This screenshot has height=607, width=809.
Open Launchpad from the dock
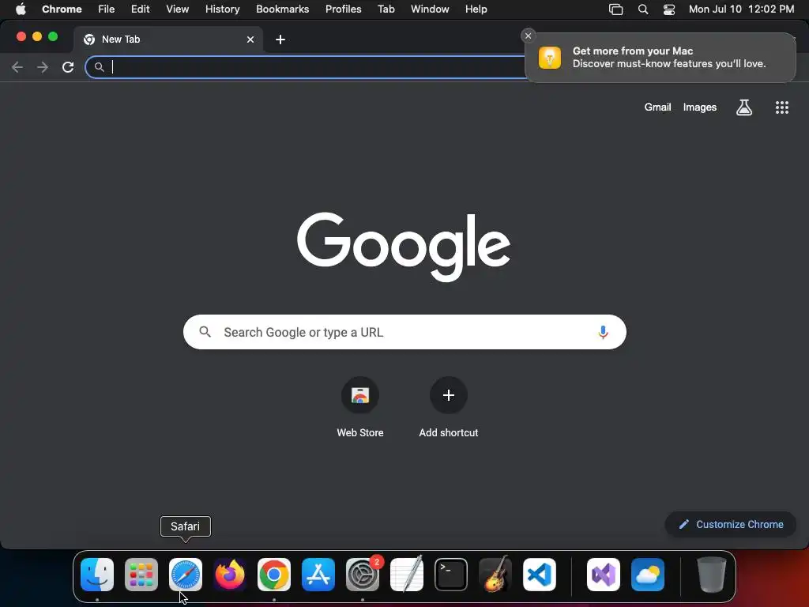tap(141, 575)
